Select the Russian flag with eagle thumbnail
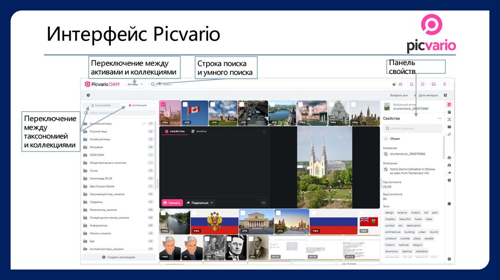This screenshot has width=500, height=280. [x=214, y=221]
